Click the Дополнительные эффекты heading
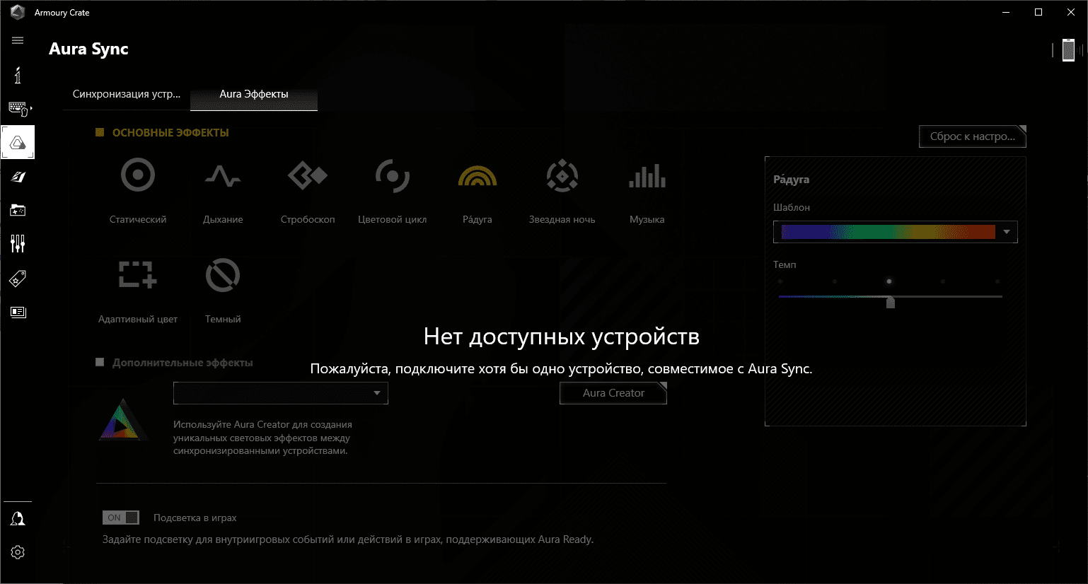Viewport: 1088px width, 584px height. click(183, 363)
